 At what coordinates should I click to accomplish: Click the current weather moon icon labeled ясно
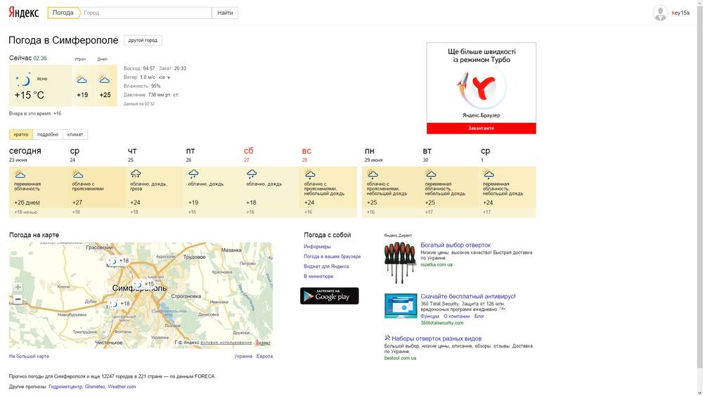pyautogui.click(x=23, y=79)
